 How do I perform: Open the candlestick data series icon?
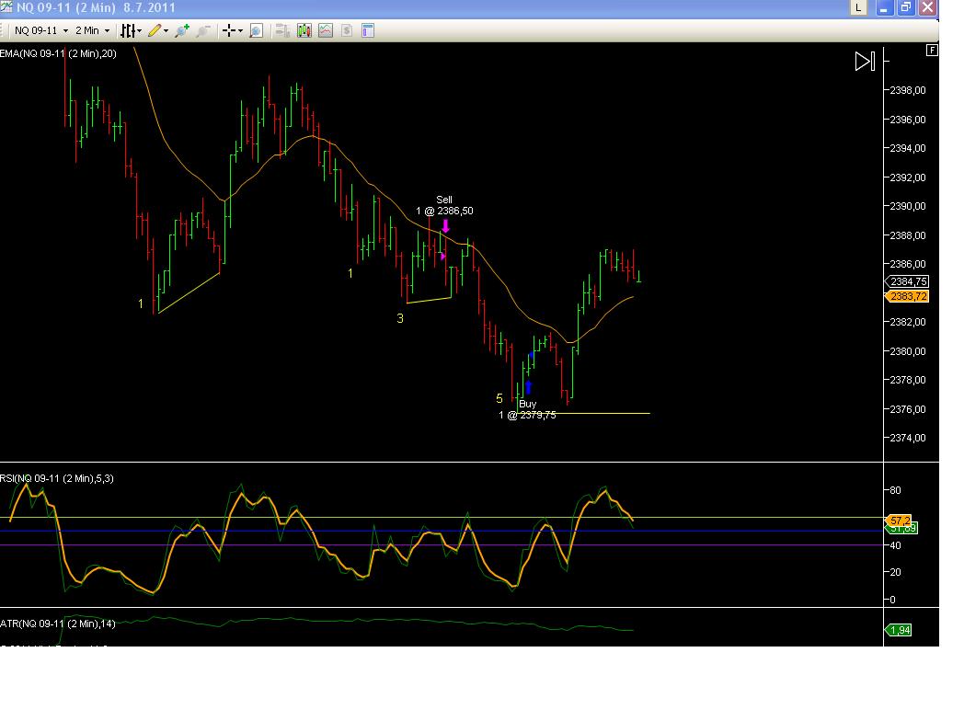304,30
